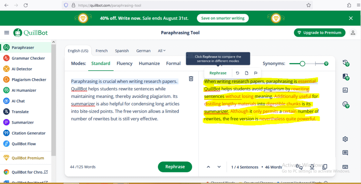Bookmark this page with star icon
Image resolution: width=361 pixels, height=184 pixels.
coord(308,5)
